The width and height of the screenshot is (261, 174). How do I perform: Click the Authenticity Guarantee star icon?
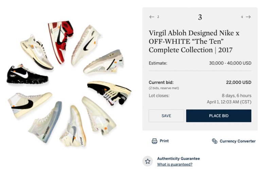pos(147,161)
